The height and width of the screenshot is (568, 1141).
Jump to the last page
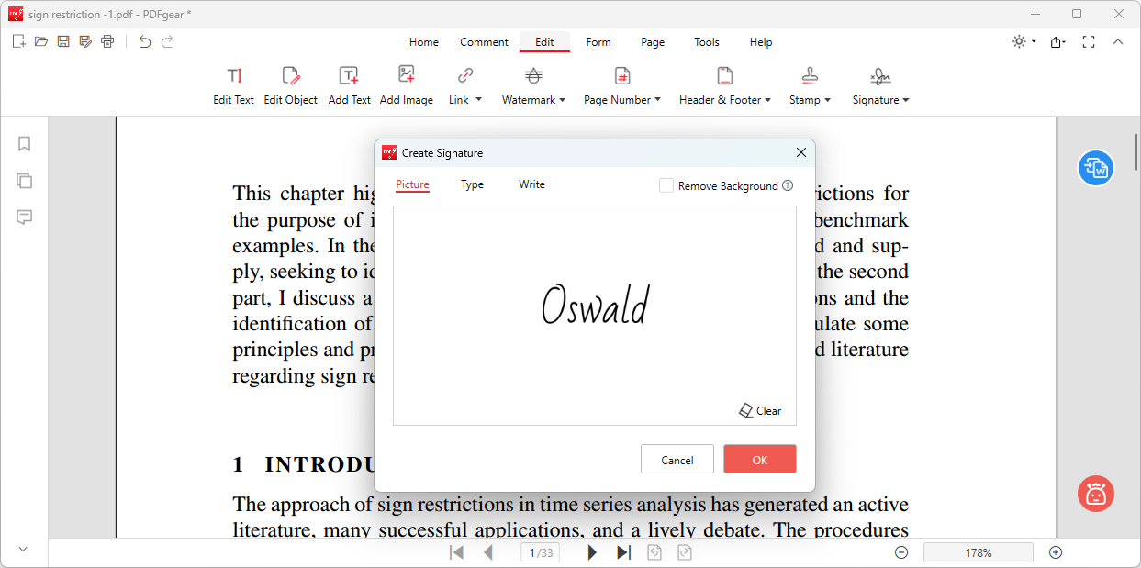point(624,552)
